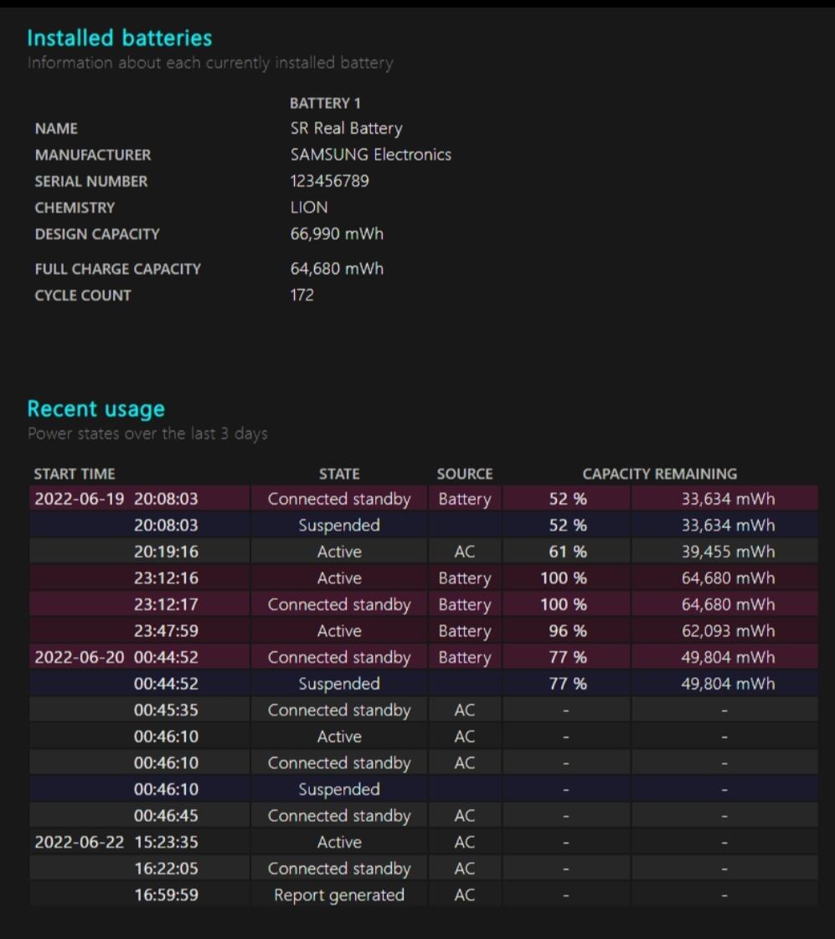Click the Installed batteries heading
This screenshot has height=939, width=835.
click(x=119, y=38)
